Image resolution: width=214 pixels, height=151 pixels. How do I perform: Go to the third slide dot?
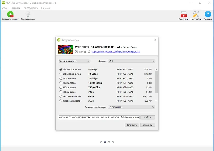click(109, 142)
